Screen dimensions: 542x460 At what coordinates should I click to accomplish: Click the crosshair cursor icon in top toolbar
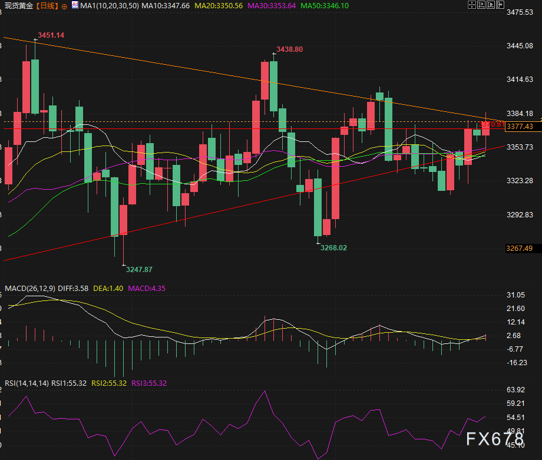(471, 5)
